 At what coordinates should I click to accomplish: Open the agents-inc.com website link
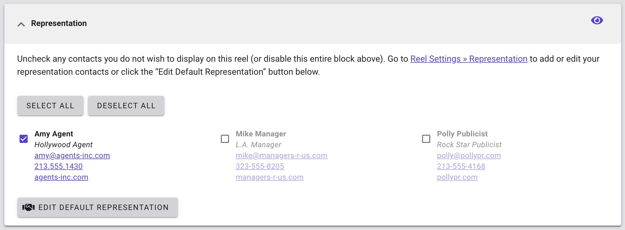(61, 177)
